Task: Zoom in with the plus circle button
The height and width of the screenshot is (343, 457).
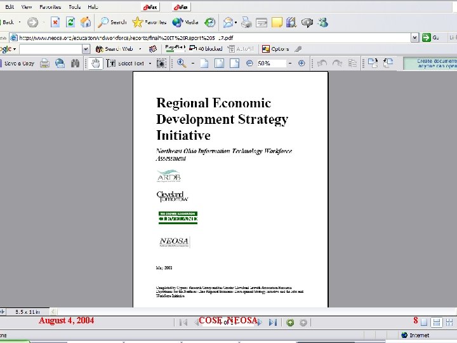Action: (x=301, y=64)
